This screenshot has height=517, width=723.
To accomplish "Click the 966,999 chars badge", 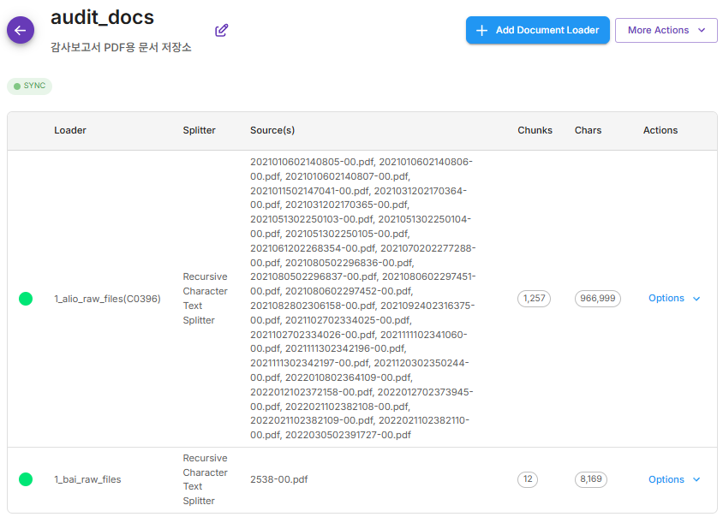I will pos(598,299).
